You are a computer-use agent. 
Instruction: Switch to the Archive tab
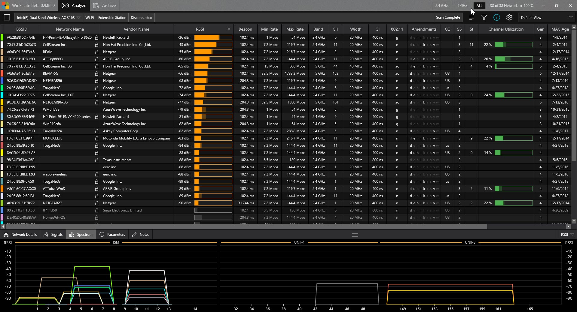[x=104, y=5]
